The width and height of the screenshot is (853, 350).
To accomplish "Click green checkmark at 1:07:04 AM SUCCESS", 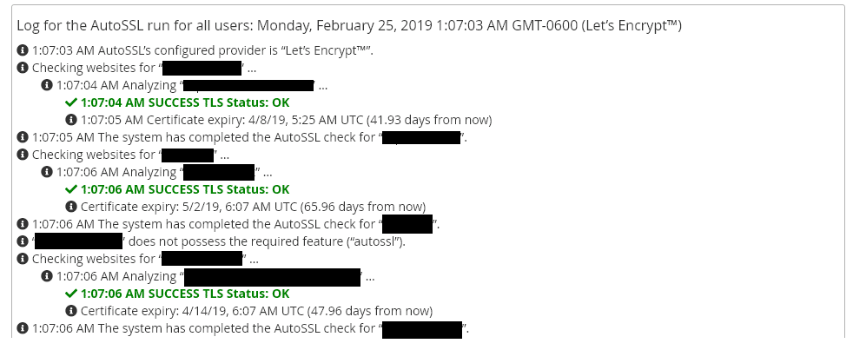I will point(70,102).
